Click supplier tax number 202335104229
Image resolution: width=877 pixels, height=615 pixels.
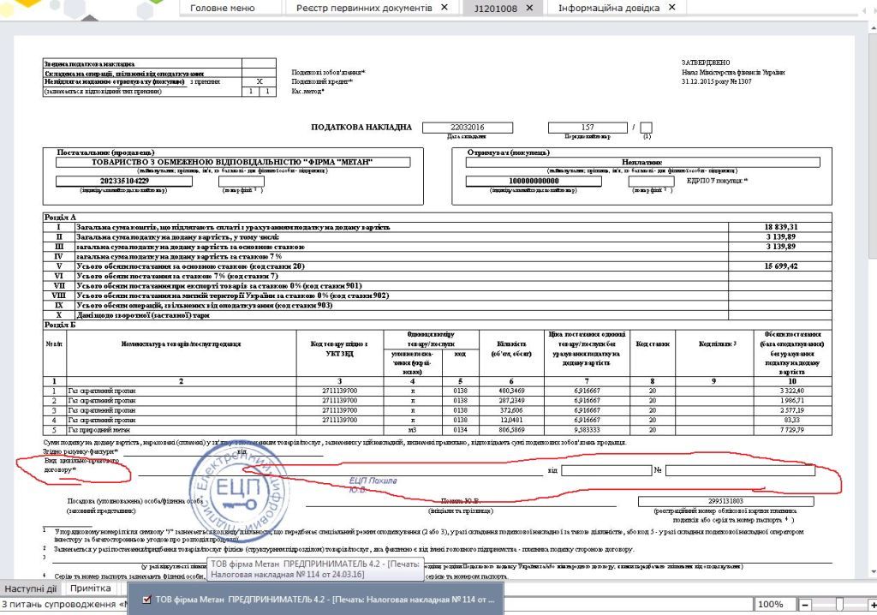[x=123, y=181]
